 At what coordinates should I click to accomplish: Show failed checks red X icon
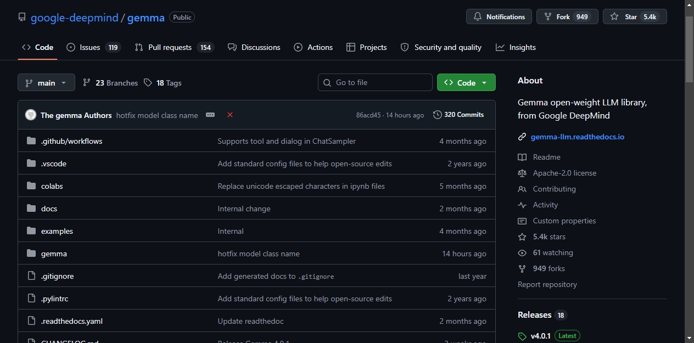(230, 115)
